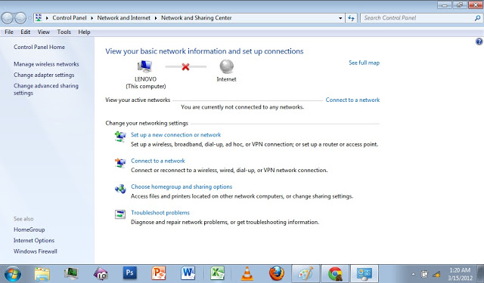
Task: Open VLC media player from taskbar
Action: point(247,273)
